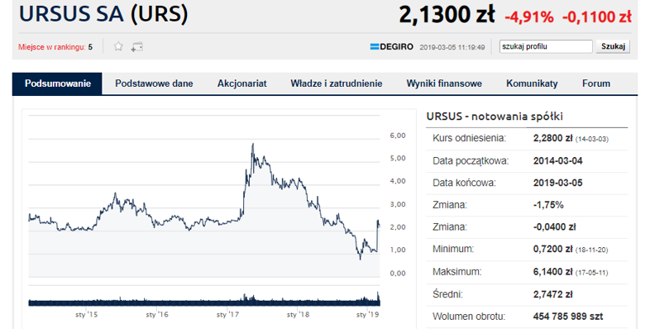Click the volume bar chart strip
This screenshot has width=650, height=329.
204,298
